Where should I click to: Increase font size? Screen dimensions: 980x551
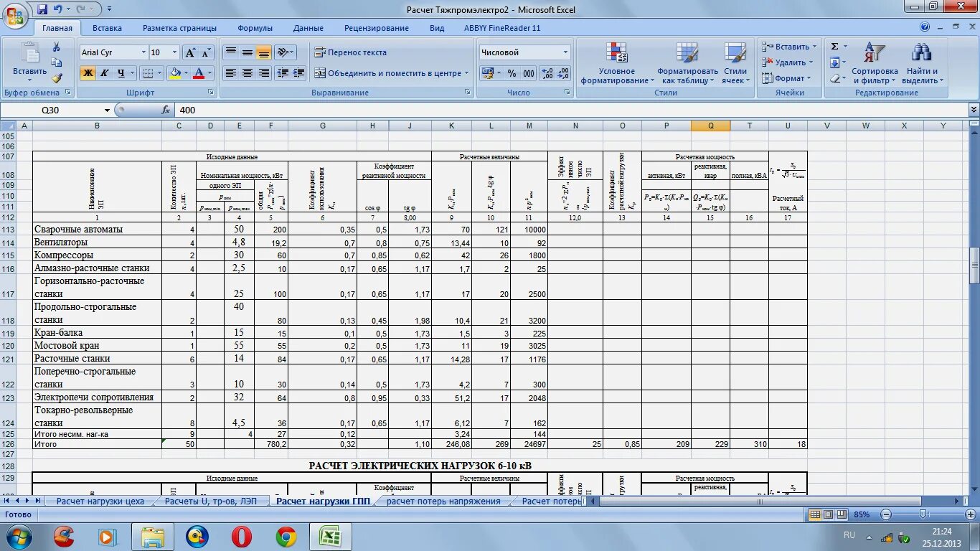[190, 52]
